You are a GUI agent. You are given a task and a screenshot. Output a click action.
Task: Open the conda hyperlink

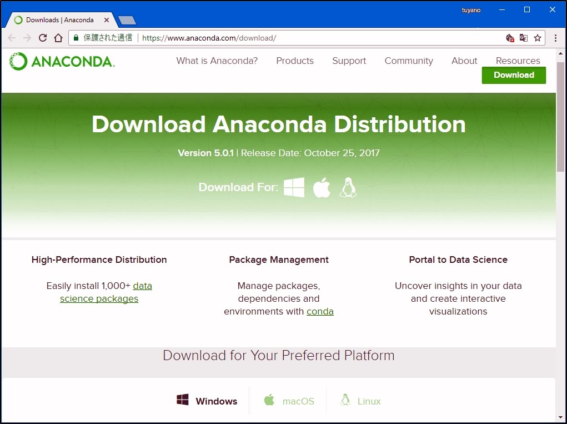pyautogui.click(x=320, y=311)
